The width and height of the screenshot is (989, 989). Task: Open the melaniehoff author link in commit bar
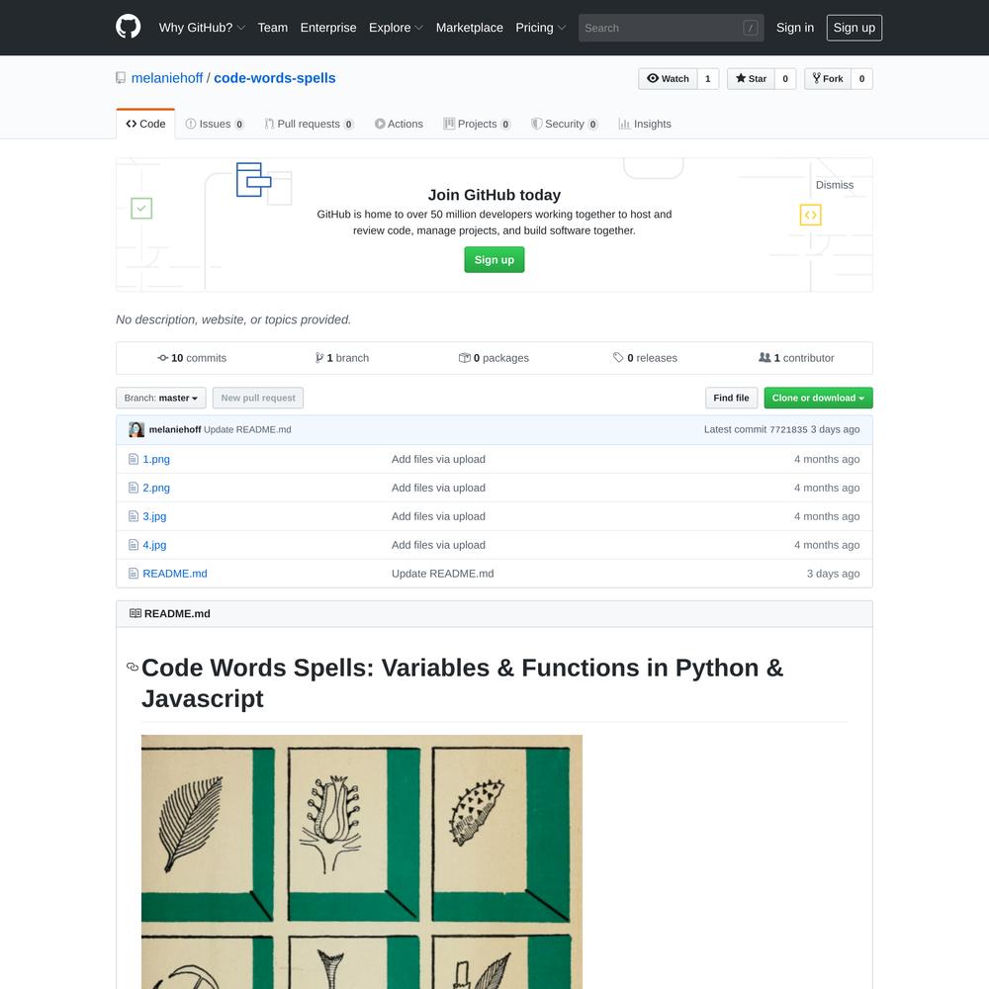pos(175,429)
